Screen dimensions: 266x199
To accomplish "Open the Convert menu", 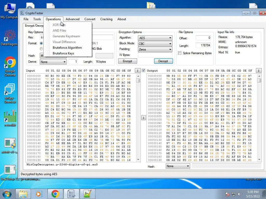I will coord(90,19).
